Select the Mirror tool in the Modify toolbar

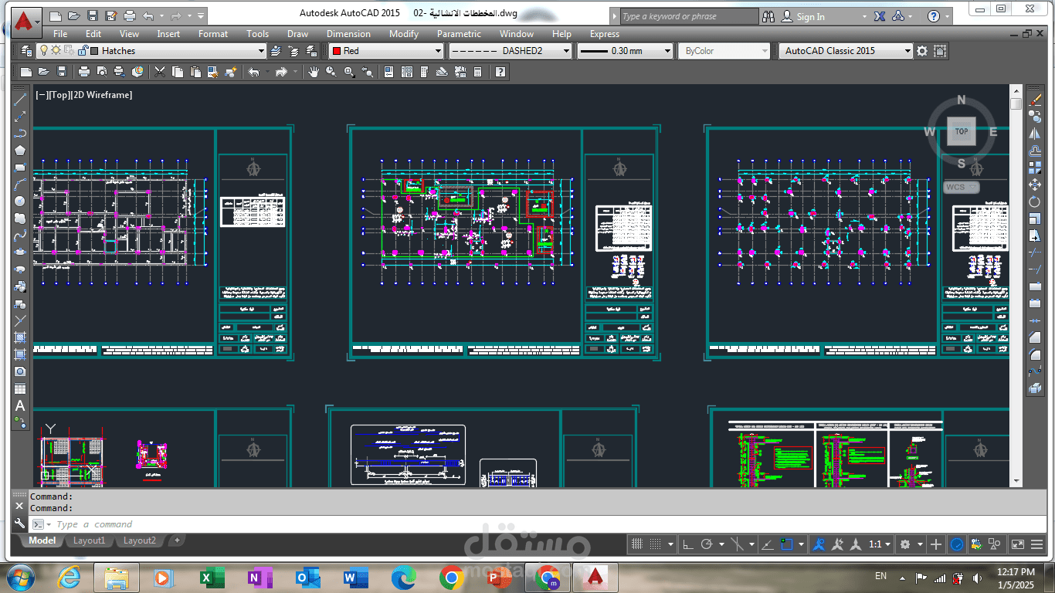click(1035, 134)
